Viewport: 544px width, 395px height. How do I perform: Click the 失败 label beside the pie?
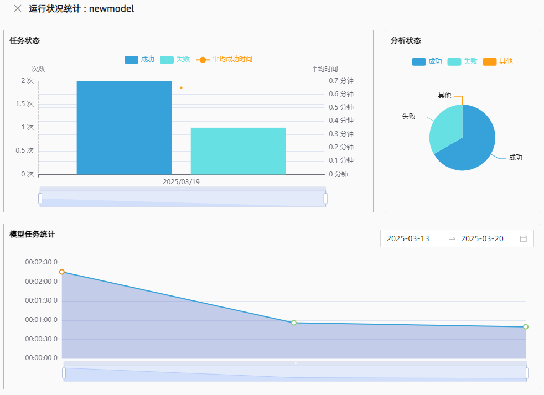(409, 117)
